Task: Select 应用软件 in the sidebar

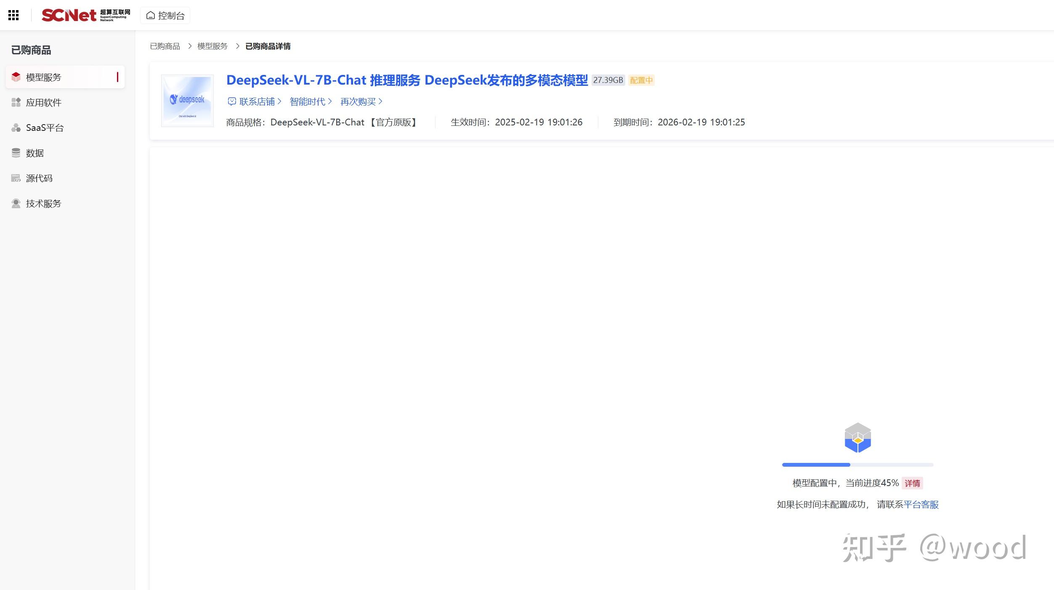Action: (x=43, y=102)
